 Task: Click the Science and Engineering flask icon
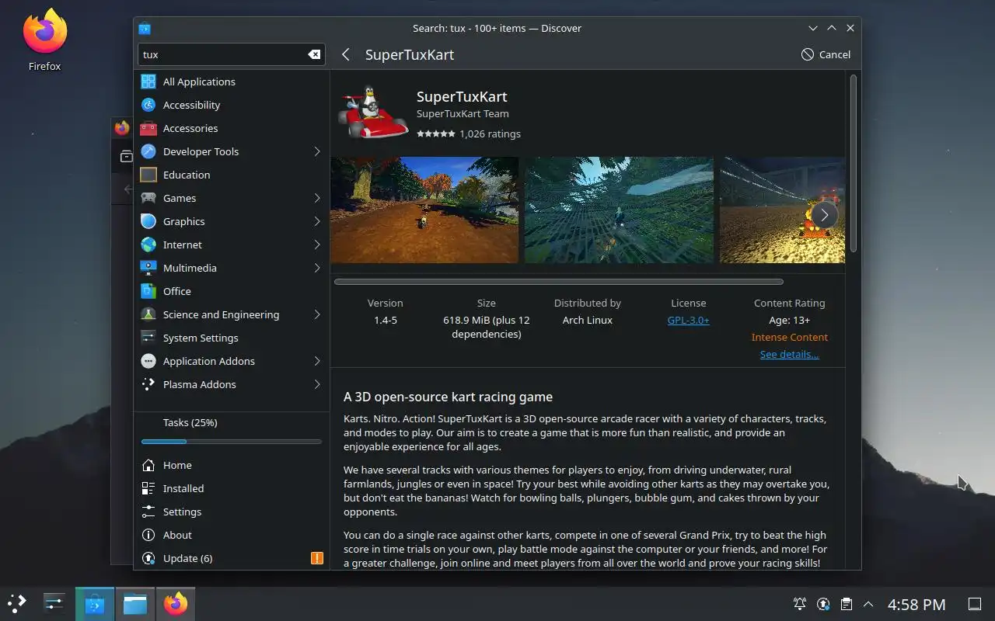pyautogui.click(x=148, y=314)
